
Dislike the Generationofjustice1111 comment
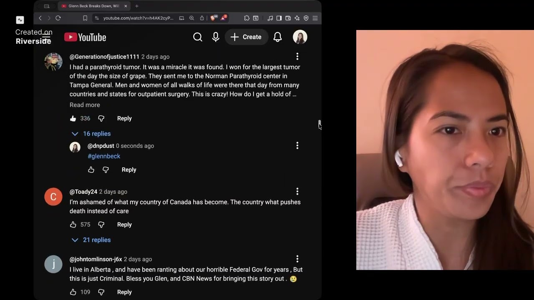click(x=101, y=118)
